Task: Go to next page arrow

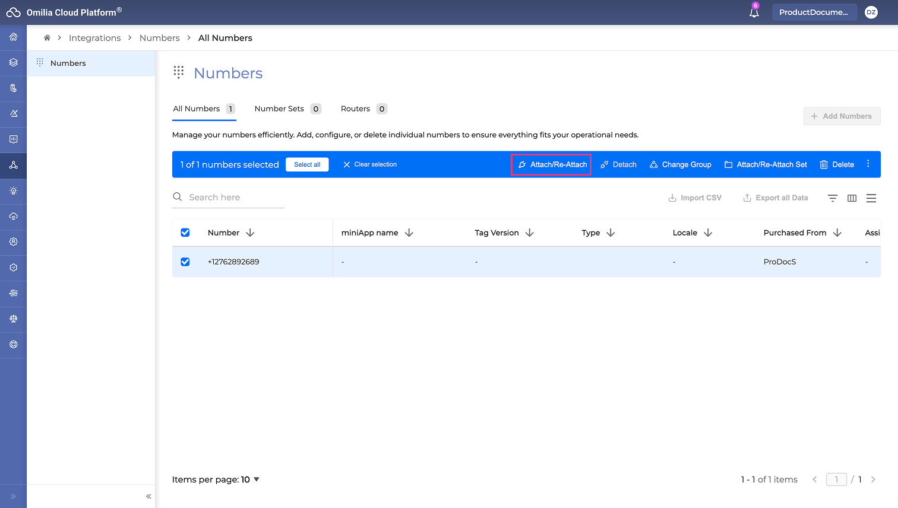Action: (873, 480)
